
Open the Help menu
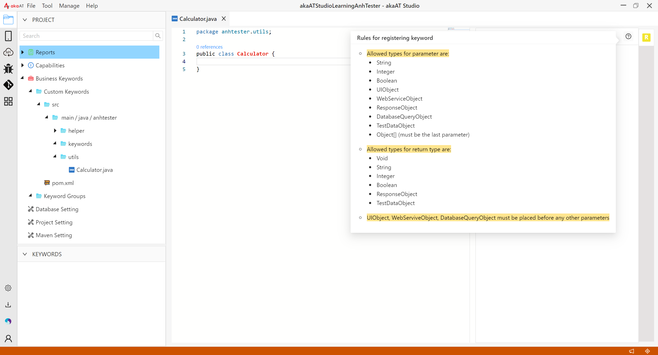click(92, 6)
